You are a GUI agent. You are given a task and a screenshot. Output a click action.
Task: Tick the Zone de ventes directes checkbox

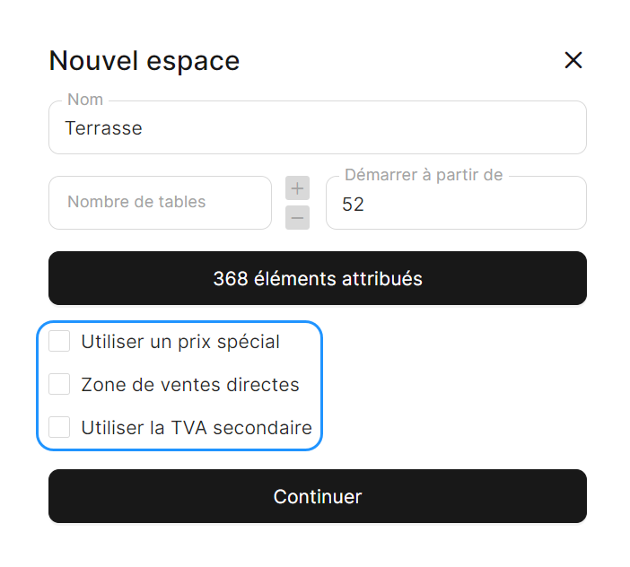(59, 384)
